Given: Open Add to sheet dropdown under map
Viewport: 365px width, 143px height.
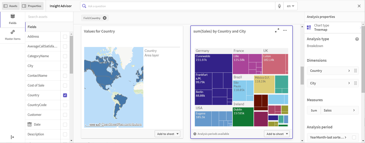Looking at the screenshot, I should (x=167, y=134).
